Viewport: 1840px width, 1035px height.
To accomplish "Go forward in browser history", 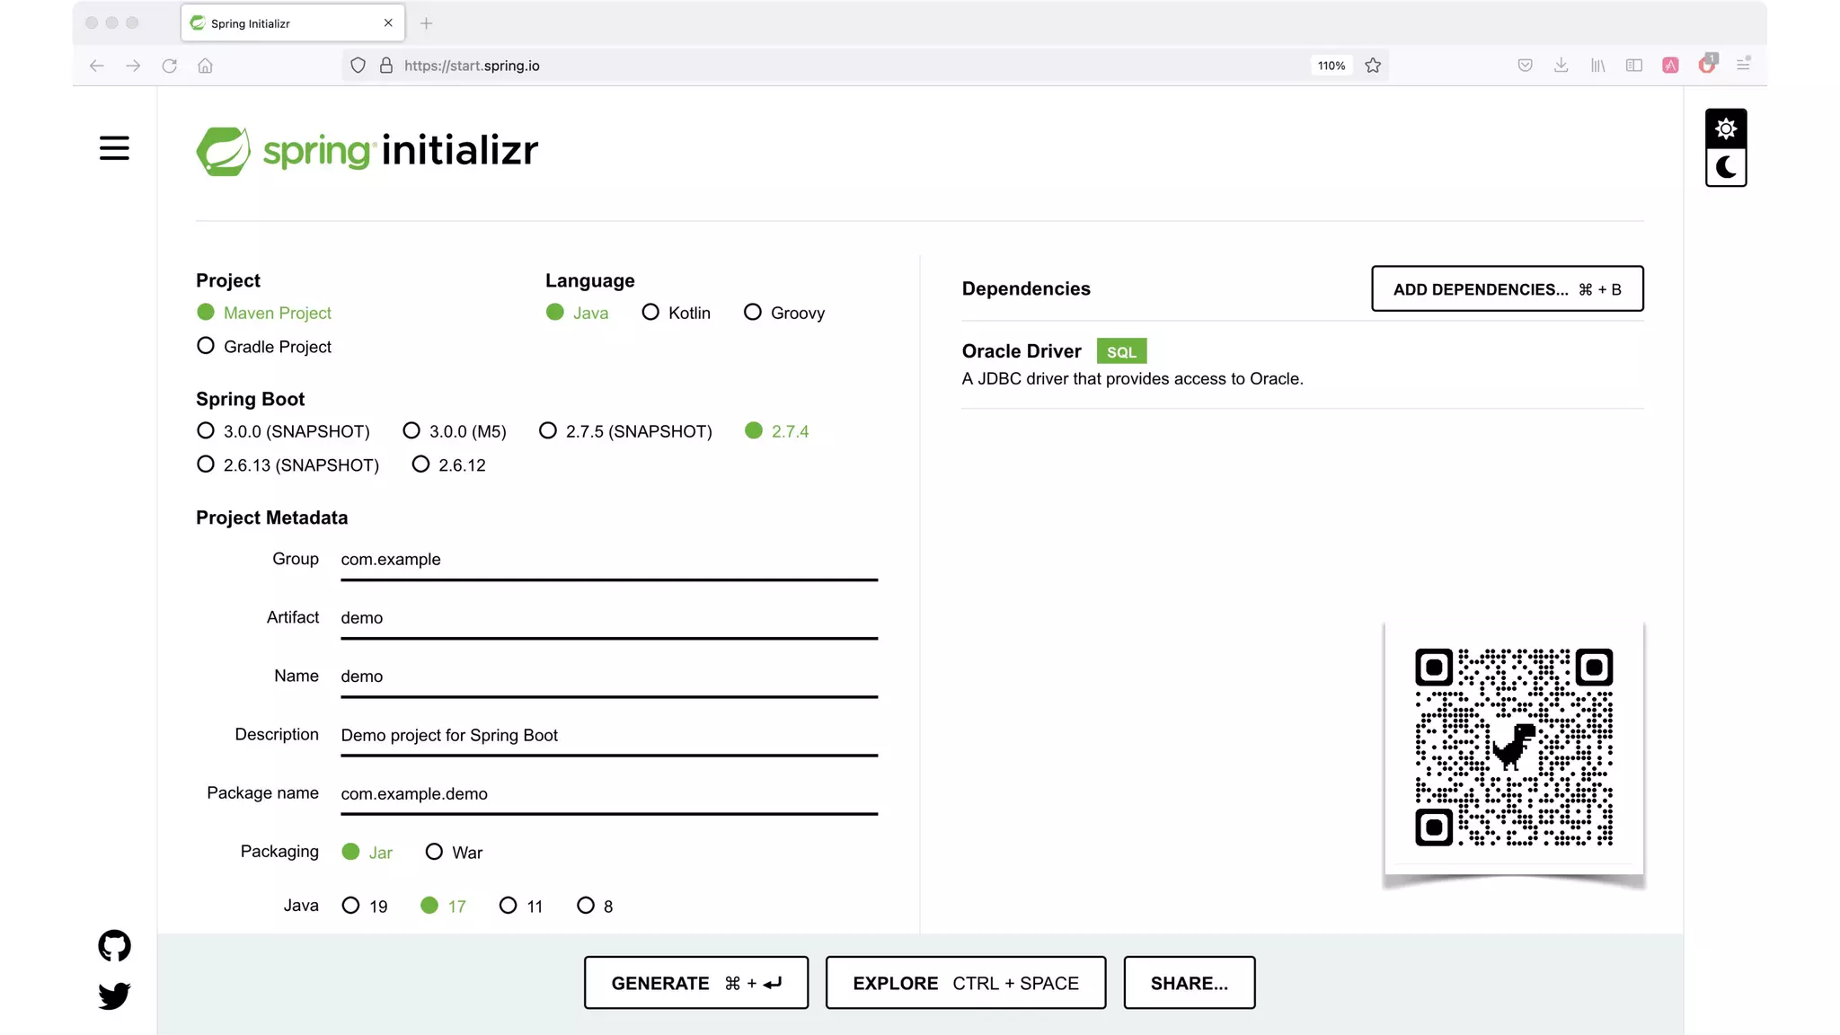I will (133, 66).
